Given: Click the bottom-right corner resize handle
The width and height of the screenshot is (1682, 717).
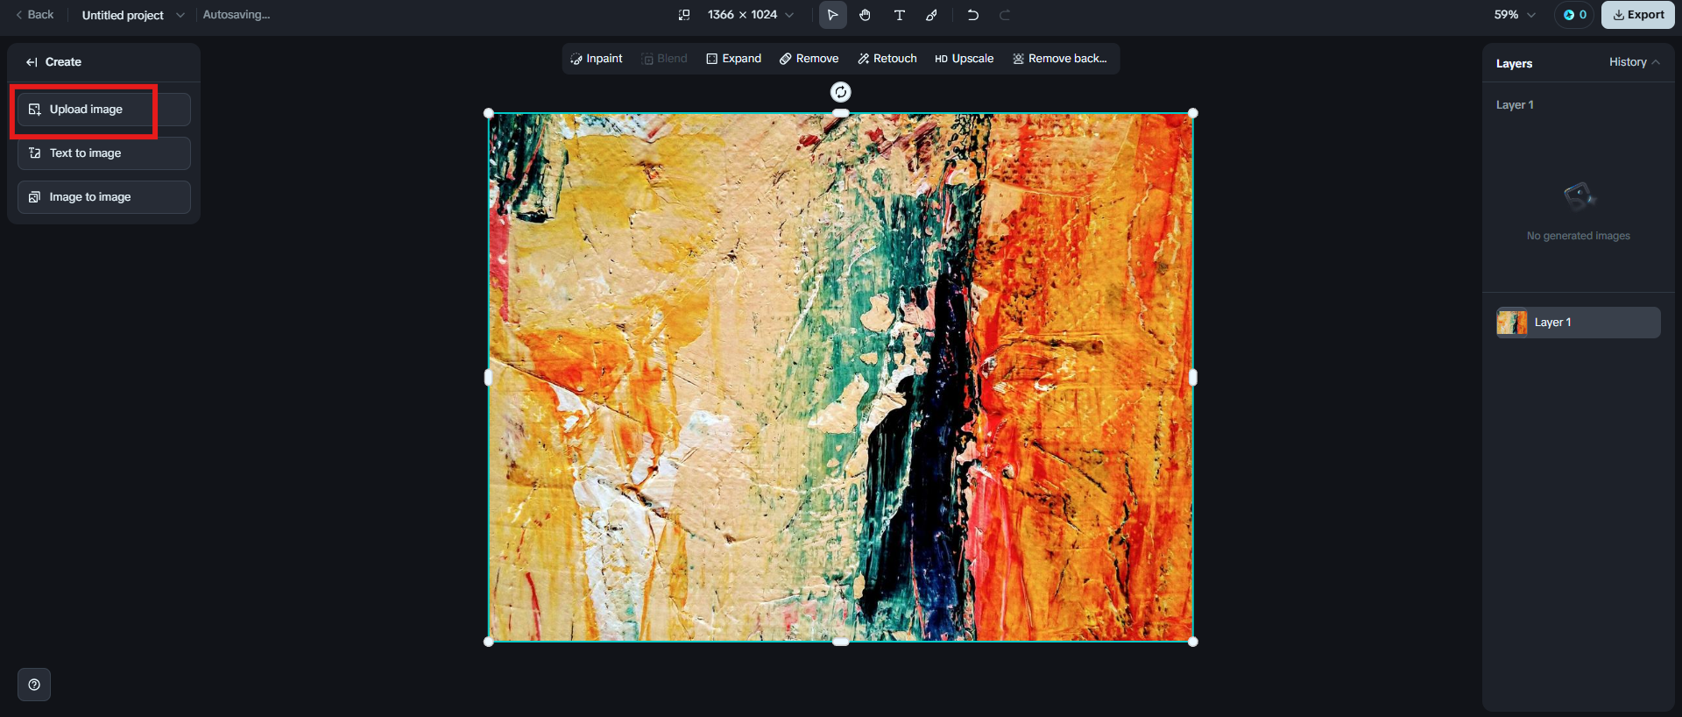Looking at the screenshot, I should tap(1192, 642).
